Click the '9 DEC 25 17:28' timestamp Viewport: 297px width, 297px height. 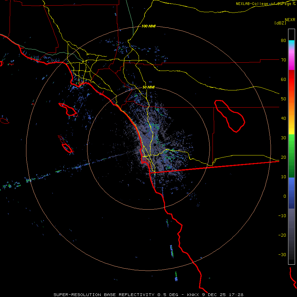pos(223,295)
